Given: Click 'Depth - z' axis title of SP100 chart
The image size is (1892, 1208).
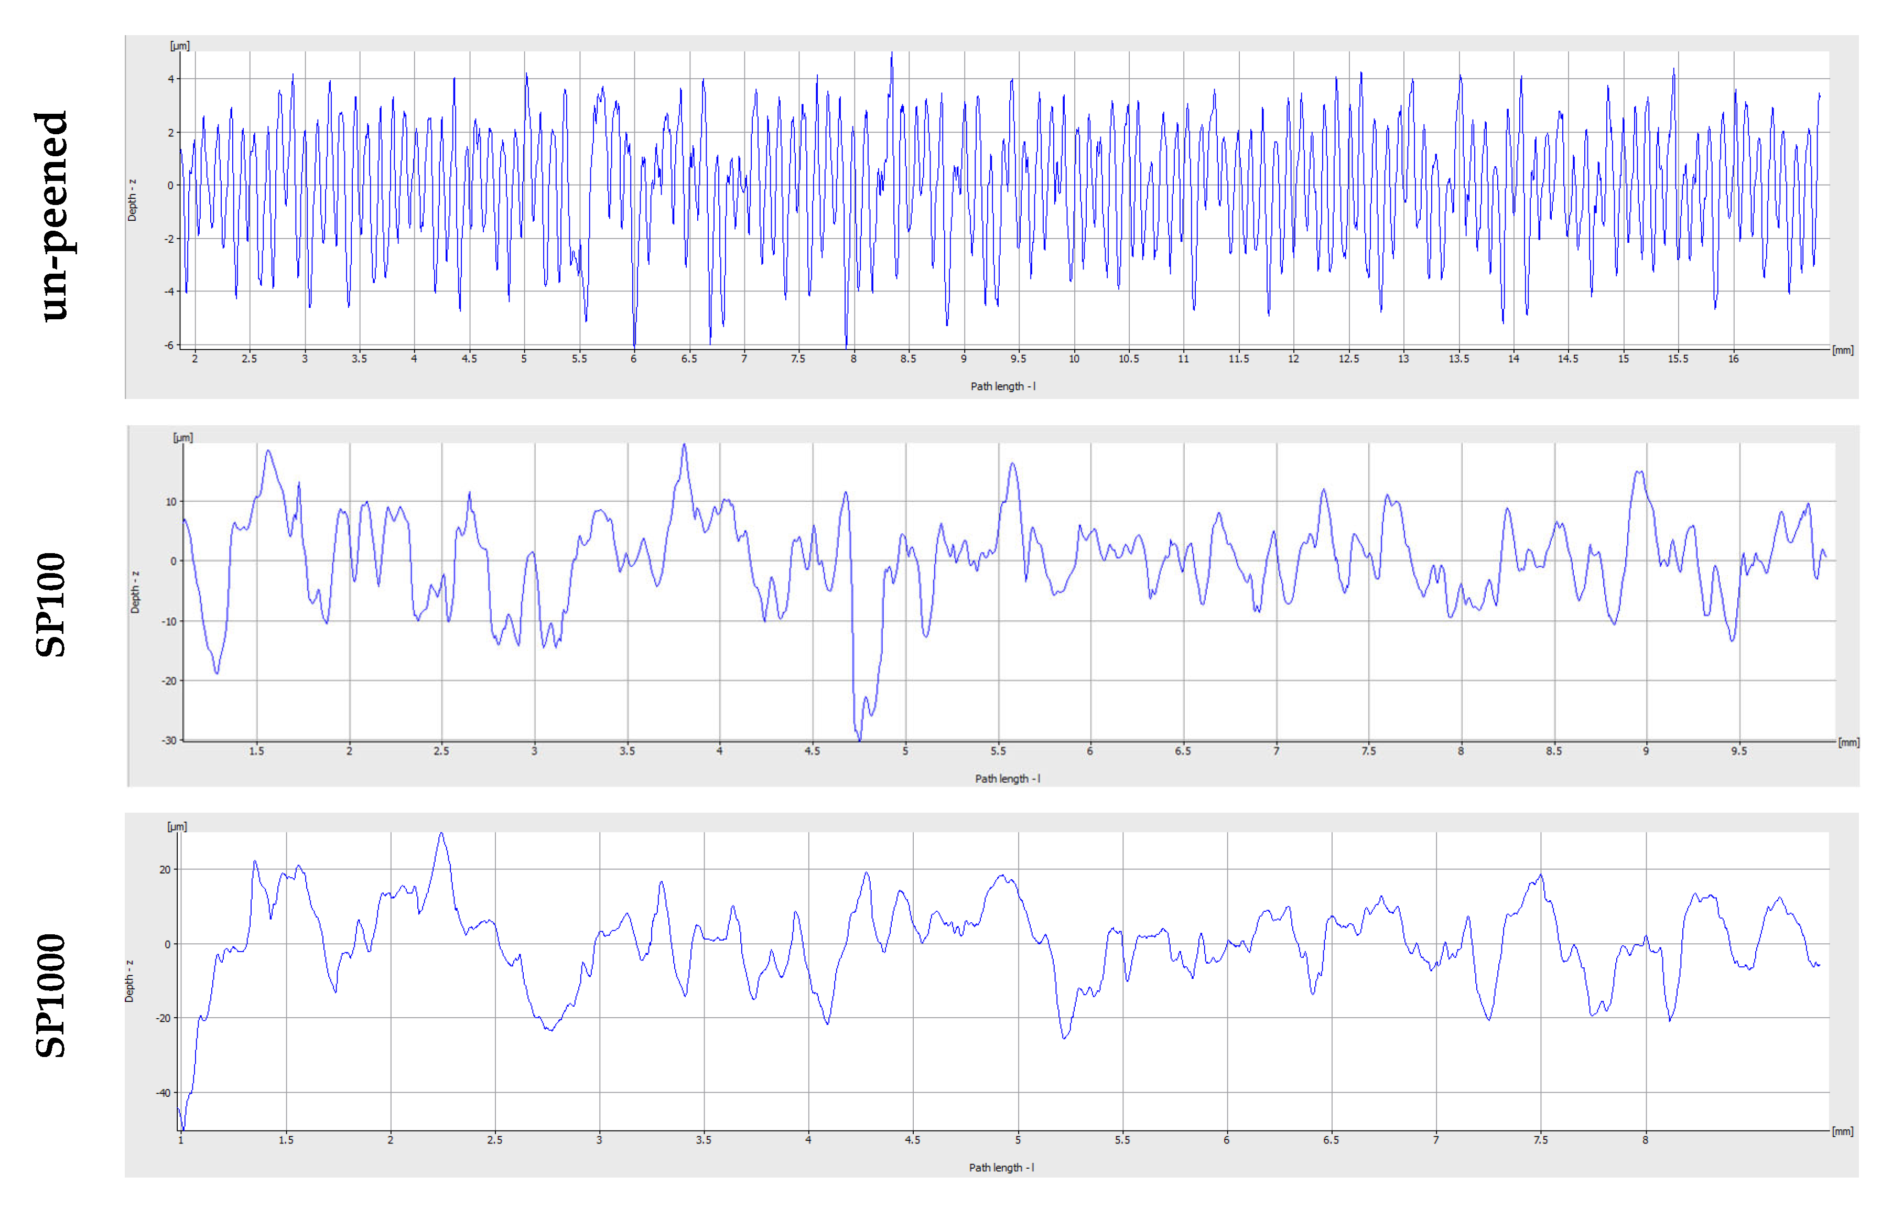Looking at the screenshot, I should [135, 592].
